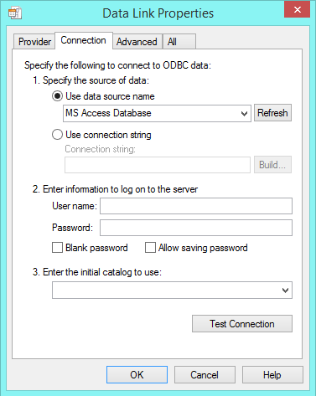Select Use connection string radio button
The height and width of the screenshot is (396, 316).
pos(57,135)
